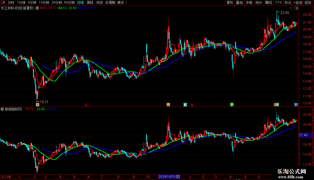The width and height of the screenshot is (314, 180).
Task: Click the 返回 back button
Action: pos(308,2)
